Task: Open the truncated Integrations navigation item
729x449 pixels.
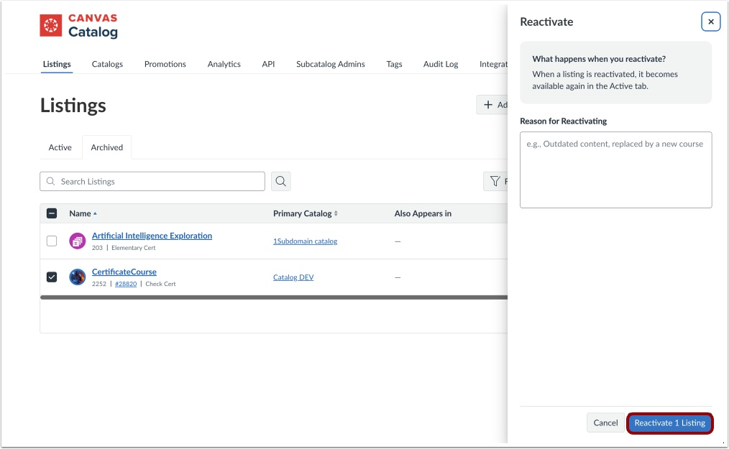Action: tap(495, 64)
